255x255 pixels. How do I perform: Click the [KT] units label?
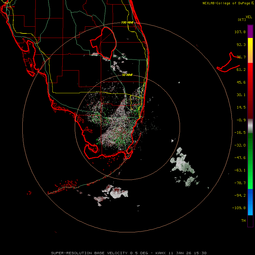point(242,20)
